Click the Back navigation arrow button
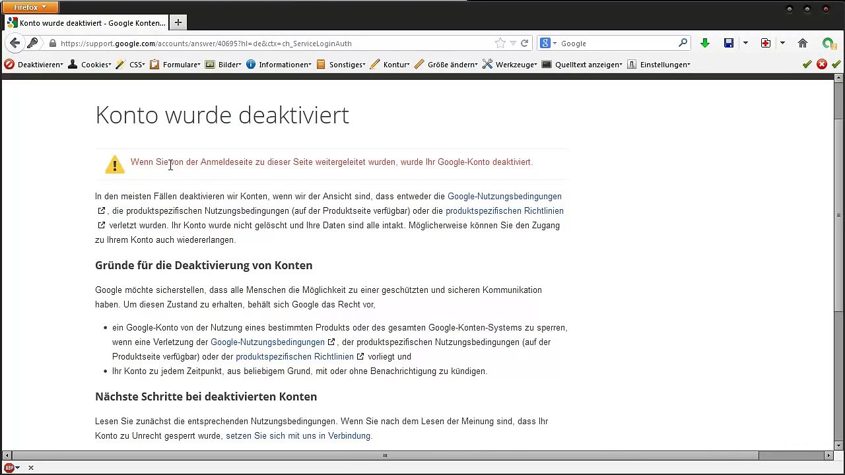Viewport: 845px width, 475px height. 15,43
